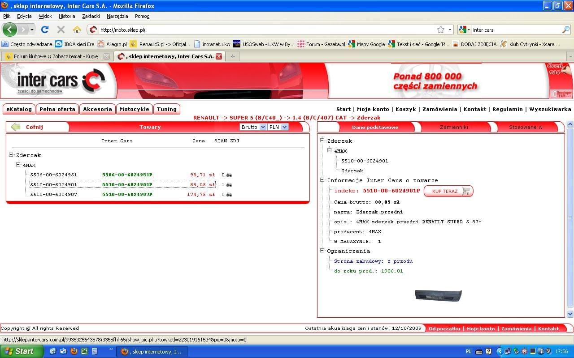The image size is (574, 358).
Task: Open the Brutto price type dropdown
Action: [253, 127]
